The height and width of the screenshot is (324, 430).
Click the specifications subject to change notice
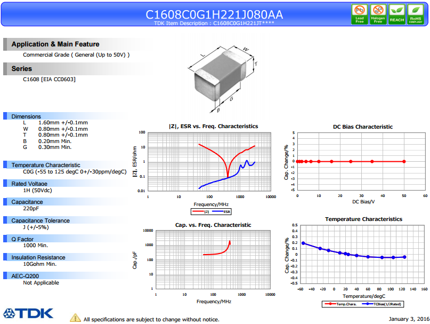[x=151, y=320]
